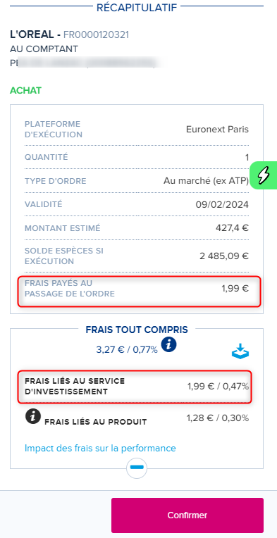The width and height of the screenshot is (277, 538).
Task: Open the info icon next to Frais liés au produit
Action: pos(32,416)
